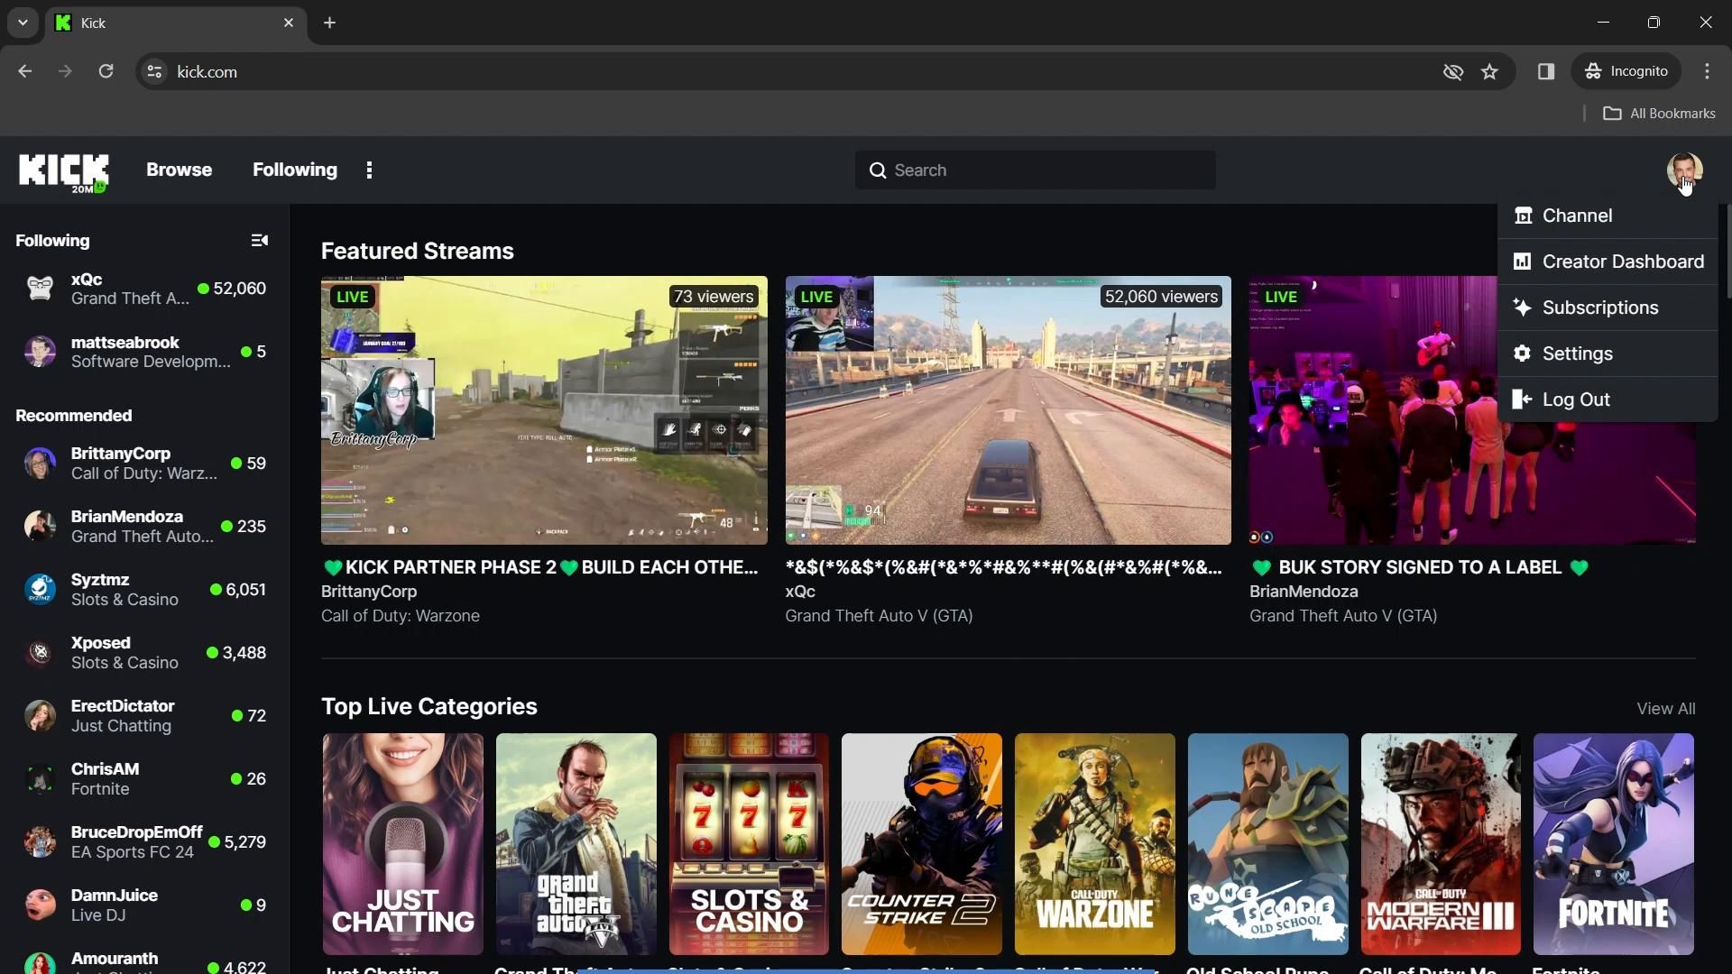Image resolution: width=1732 pixels, height=974 pixels.
Task: Click the Settings gear icon in menu
Action: pos(1522,354)
